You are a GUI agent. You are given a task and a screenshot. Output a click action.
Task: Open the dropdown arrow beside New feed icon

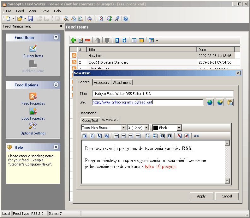coord(13,19)
